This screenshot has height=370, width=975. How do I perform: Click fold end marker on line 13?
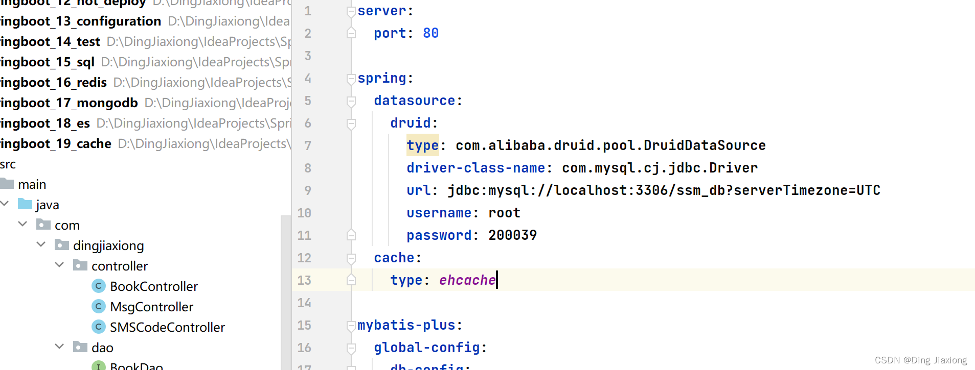(x=351, y=280)
